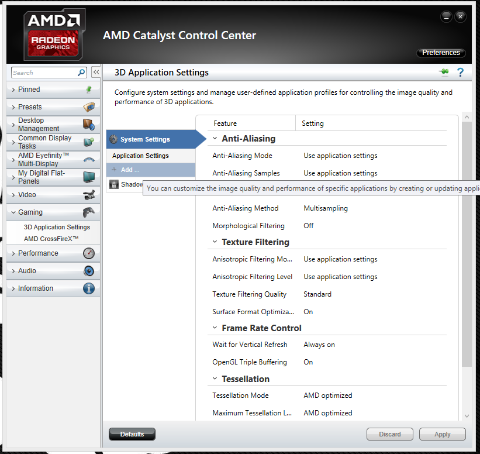Click Desktop Management icon
The image size is (480, 454).
pyautogui.click(x=89, y=125)
